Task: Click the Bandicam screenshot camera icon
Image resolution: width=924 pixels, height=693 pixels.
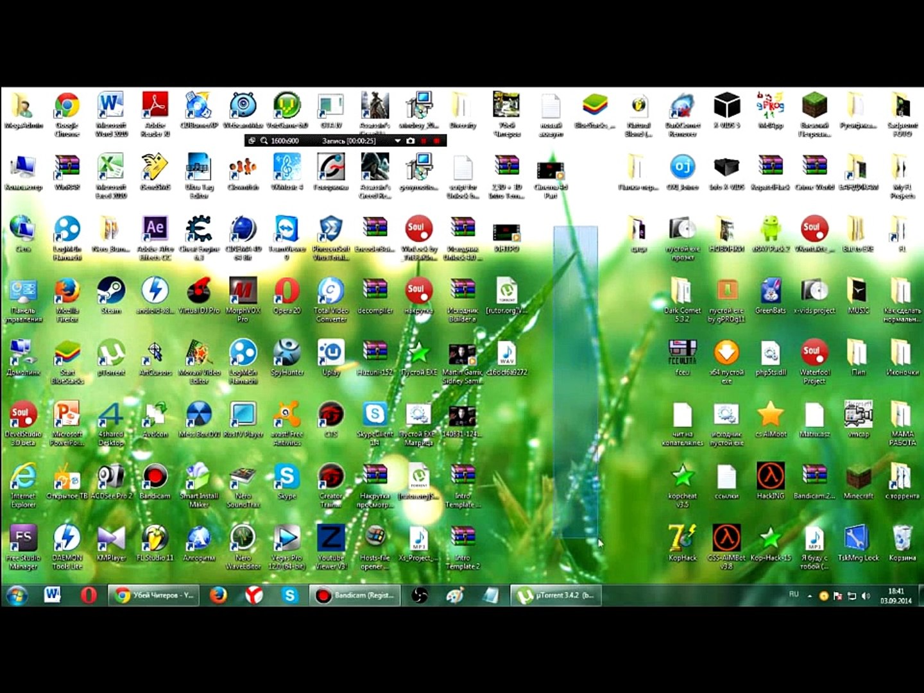Action: [411, 141]
